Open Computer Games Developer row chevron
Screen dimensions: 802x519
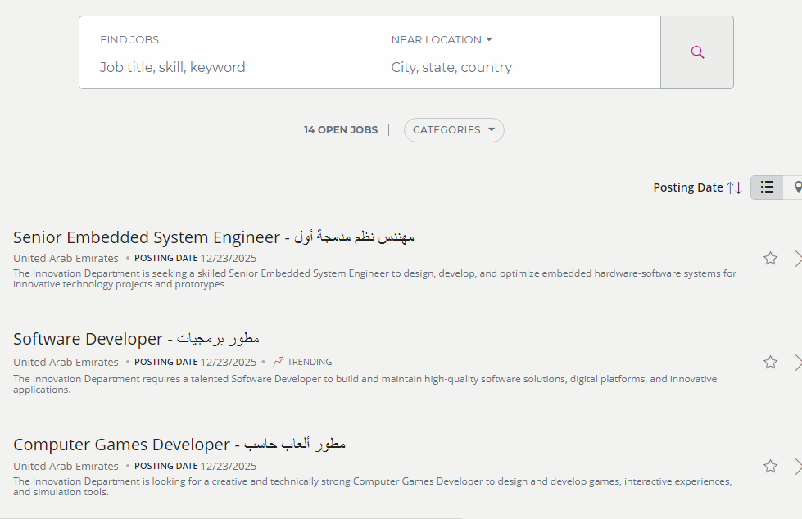tap(798, 467)
